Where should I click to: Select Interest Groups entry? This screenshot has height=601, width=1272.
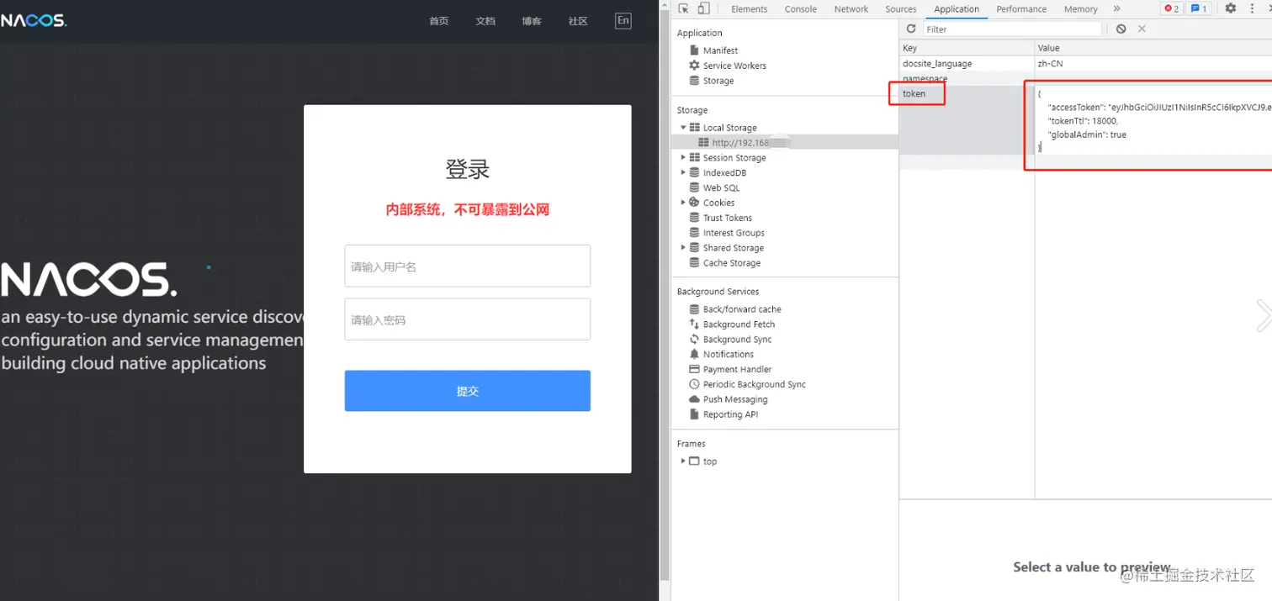726,233
